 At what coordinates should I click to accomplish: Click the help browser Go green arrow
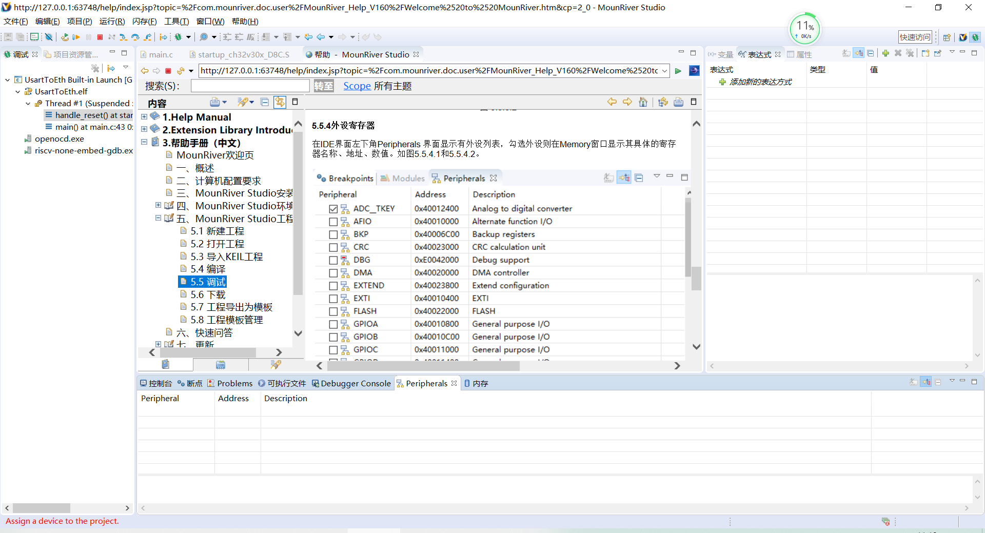pos(678,71)
